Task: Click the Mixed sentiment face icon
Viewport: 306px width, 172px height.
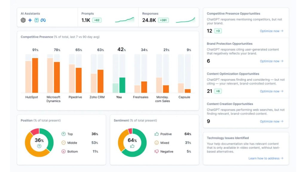Action: (x=157, y=143)
